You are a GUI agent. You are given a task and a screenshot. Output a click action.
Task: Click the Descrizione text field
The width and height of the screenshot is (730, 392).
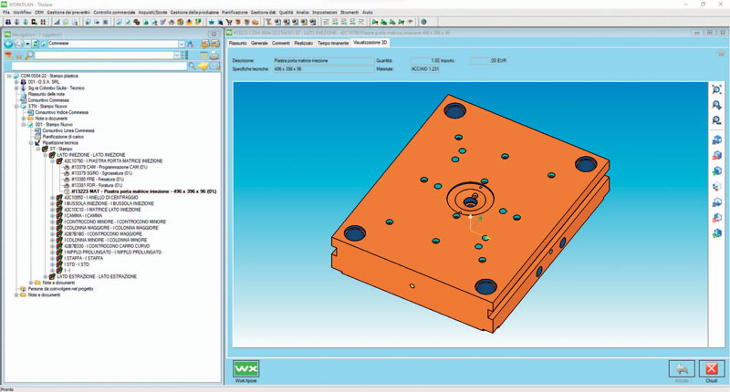click(324, 60)
